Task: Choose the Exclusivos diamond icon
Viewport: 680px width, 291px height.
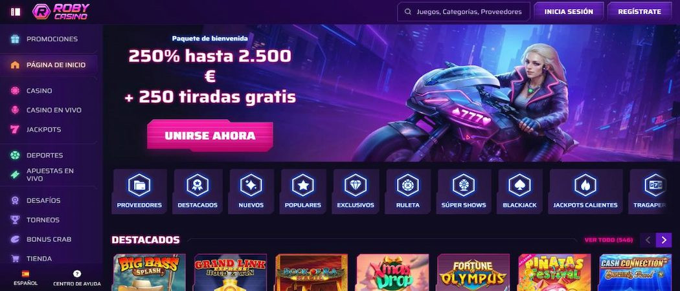Action: (356, 186)
